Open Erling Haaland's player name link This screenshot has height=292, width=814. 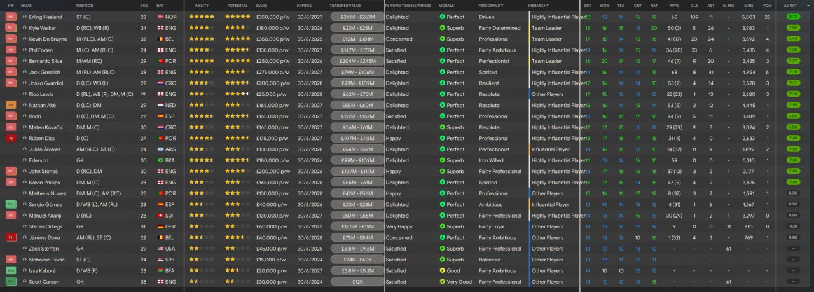[45, 17]
